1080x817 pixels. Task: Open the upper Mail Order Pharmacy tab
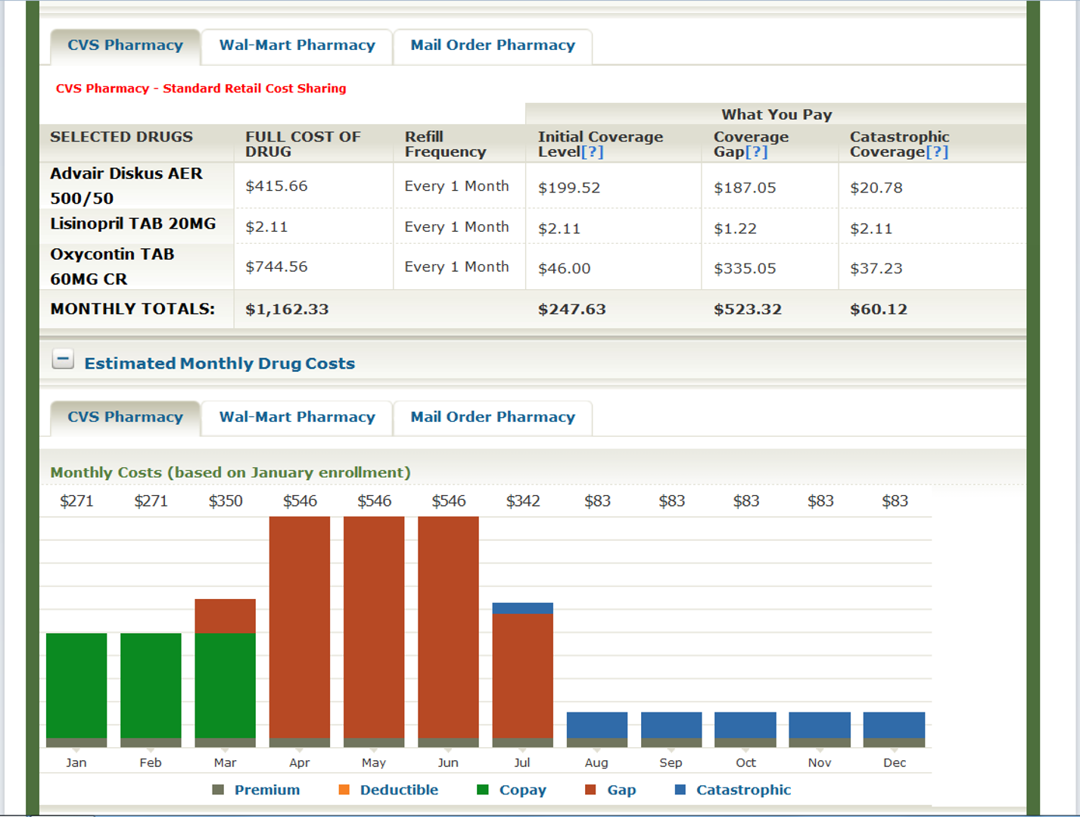pyautogui.click(x=493, y=45)
